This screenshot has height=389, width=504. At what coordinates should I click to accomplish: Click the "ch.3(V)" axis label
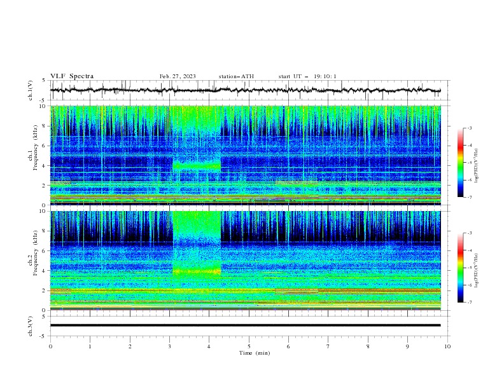click(31, 326)
